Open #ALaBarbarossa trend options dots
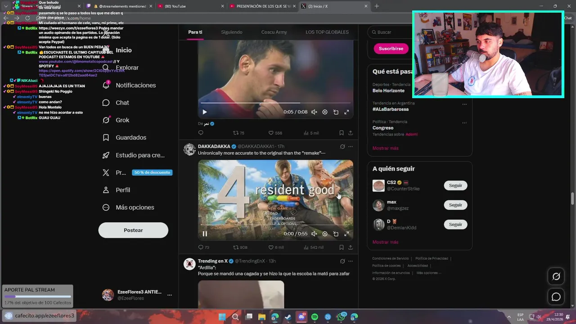 pos(464,104)
